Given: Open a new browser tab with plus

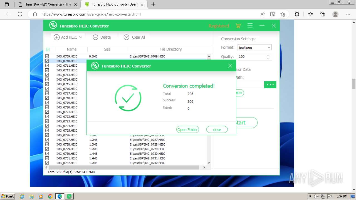Looking at the screenshot, I should (x=153, y=4).
